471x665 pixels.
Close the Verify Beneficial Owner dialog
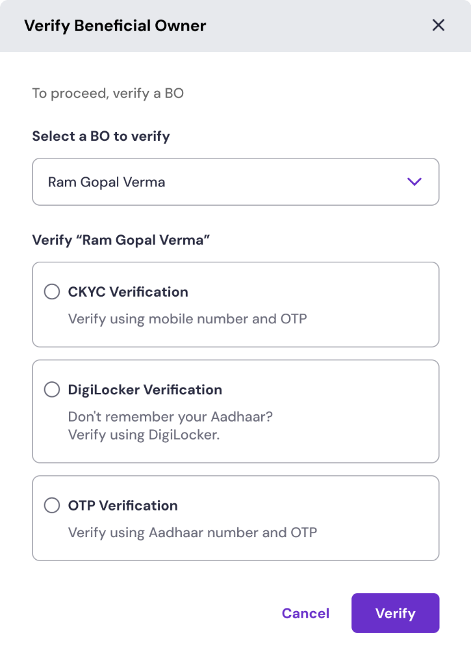click(439, 25)
